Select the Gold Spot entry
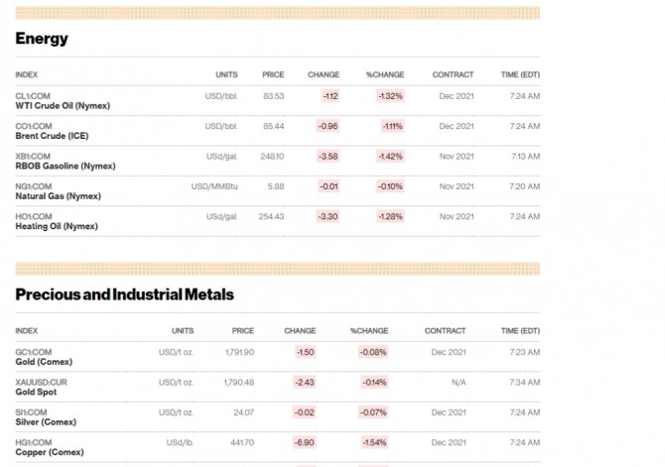This screenshot has width=665, height=467. [36, 392]
